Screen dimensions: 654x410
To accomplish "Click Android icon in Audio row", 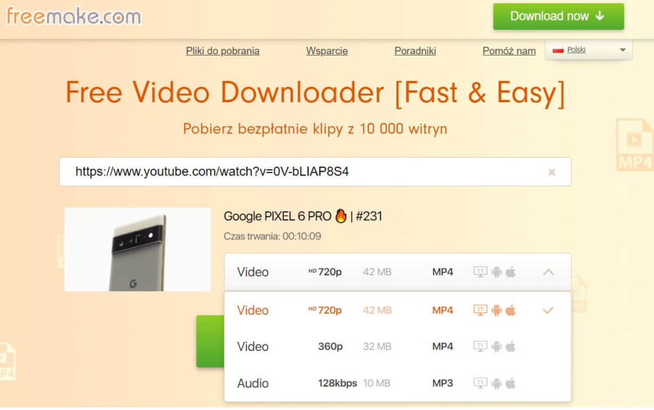I will (x=496, y=383).
